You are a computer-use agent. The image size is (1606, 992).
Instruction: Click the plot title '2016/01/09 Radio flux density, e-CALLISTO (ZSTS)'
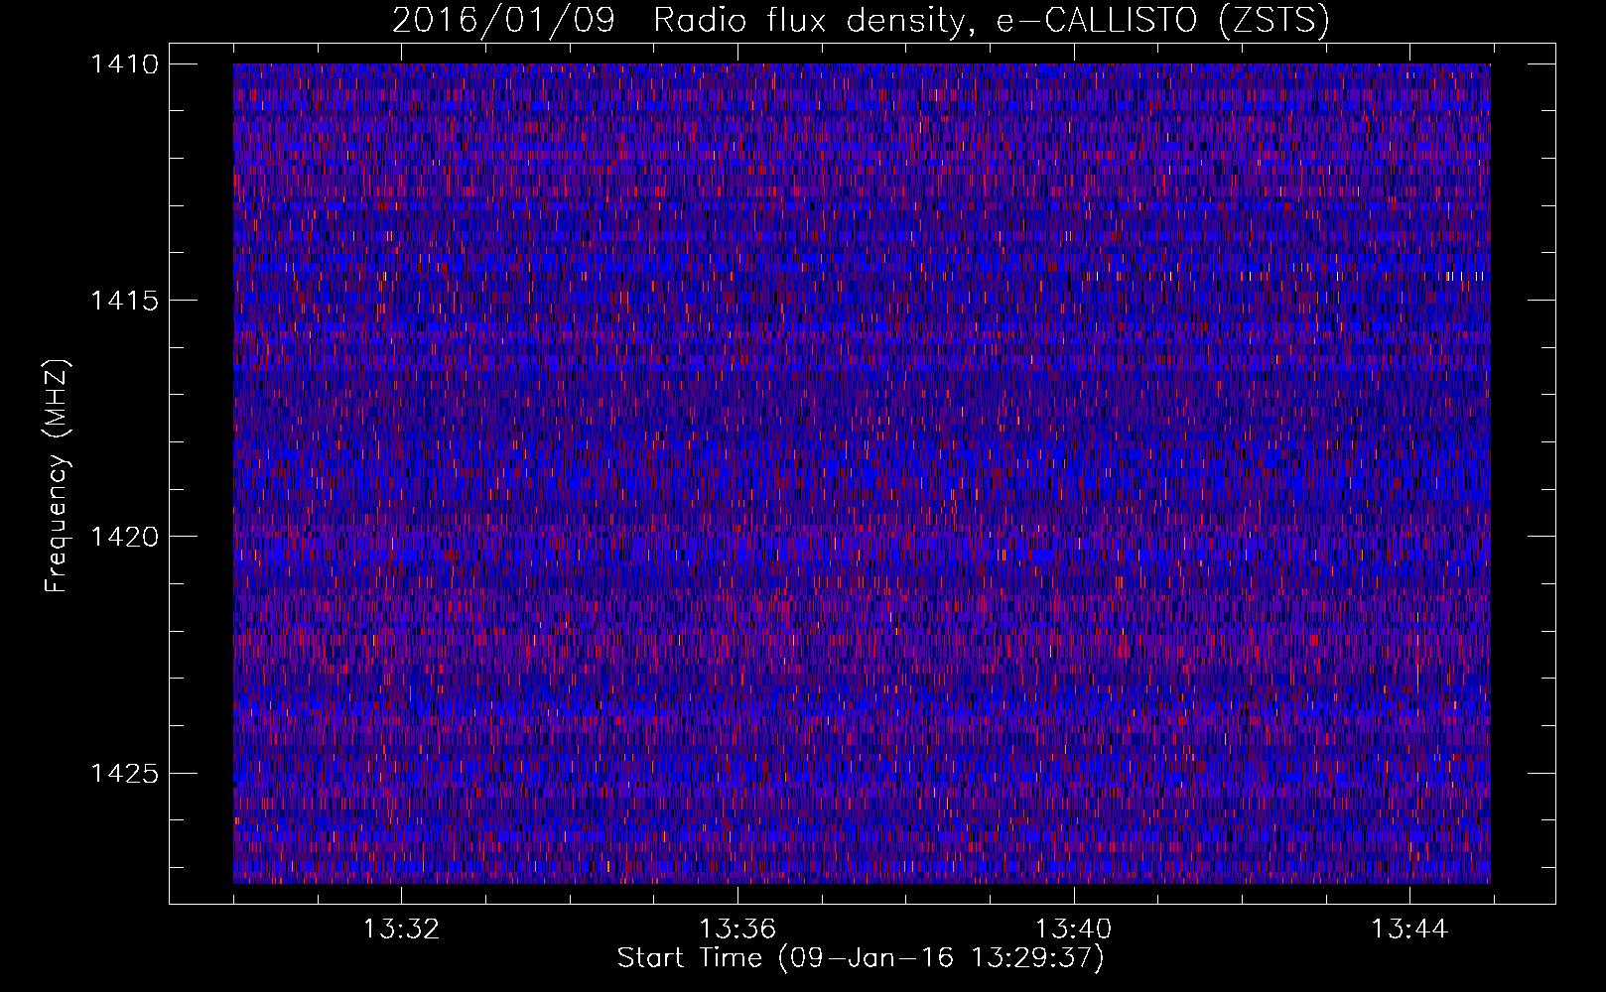tap(861, 20)
